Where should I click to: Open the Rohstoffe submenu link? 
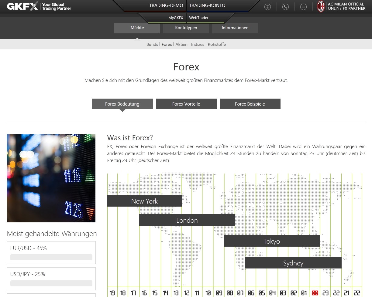click(217, 44)
